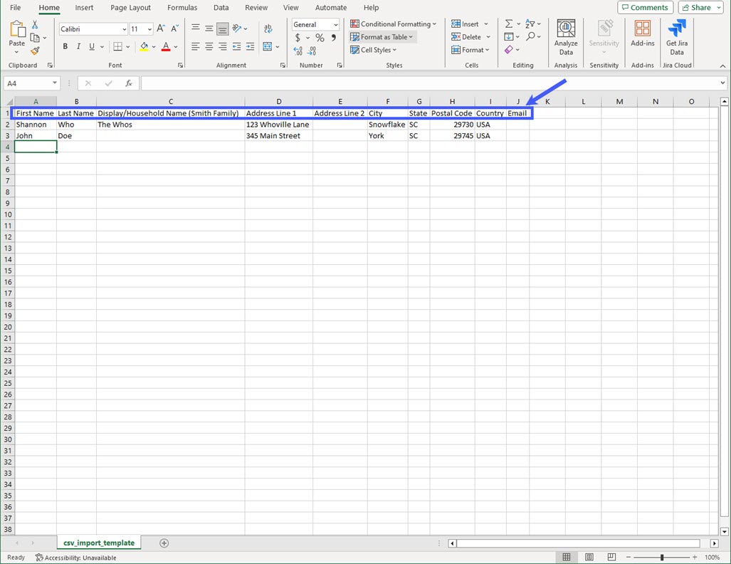The image size is (731, 564).
Task: Switch to the Formulas ribbon tab
Action: tap(182, 8)
